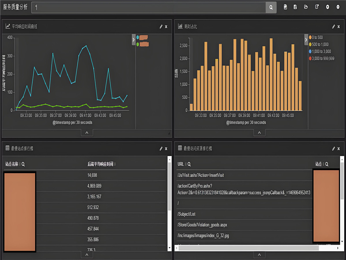Click table icon beside 最慢访问资源排行榜 title
This screenshot has height=260, width=346.
pyautogui.click(x=180, y=148)
